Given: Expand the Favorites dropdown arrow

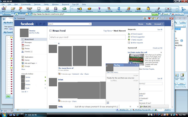Looking at the screenshot, I should click(182, 14).
